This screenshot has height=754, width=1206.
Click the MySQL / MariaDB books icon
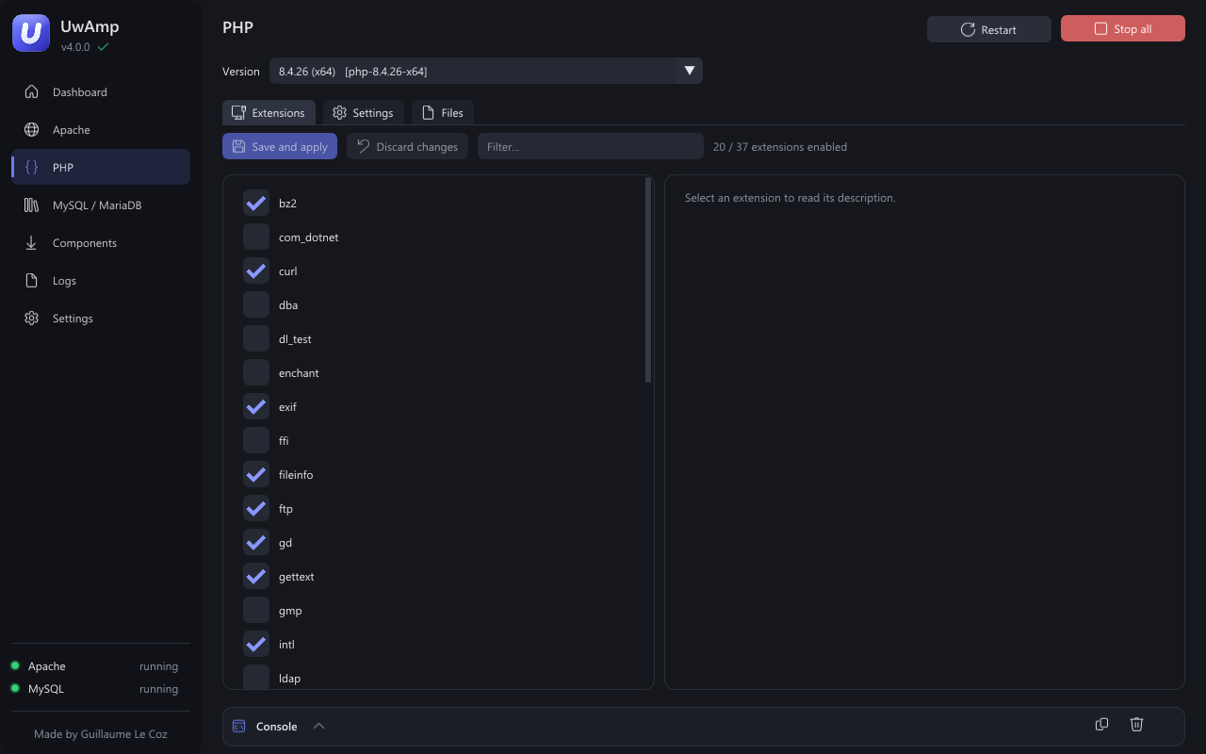[32, 205]
